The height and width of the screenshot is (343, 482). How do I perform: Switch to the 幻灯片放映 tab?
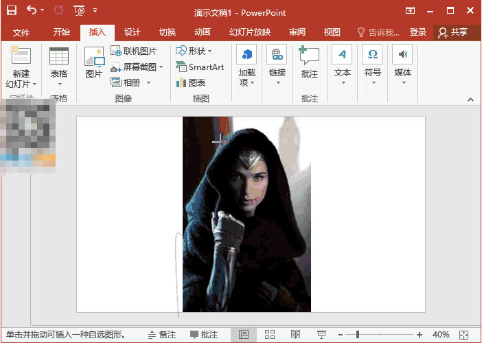coord(250,32)
